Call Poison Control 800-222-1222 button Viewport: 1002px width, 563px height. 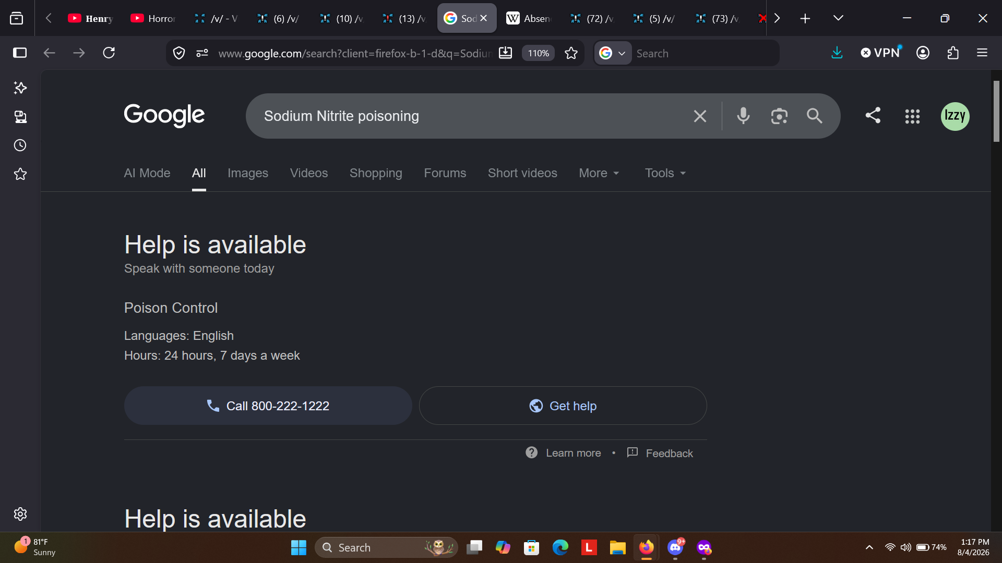coord(268,406)
